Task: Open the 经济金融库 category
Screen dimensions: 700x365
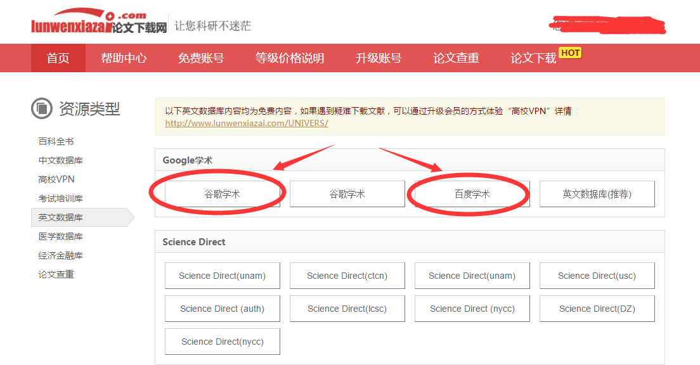Action: 61,255
